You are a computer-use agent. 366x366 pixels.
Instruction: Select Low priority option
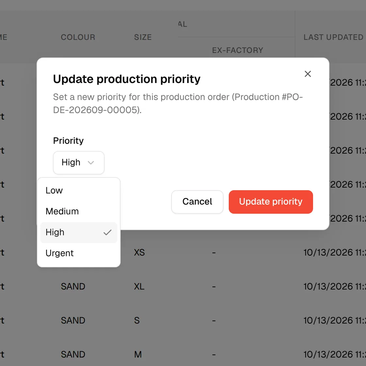click(79, 191)
